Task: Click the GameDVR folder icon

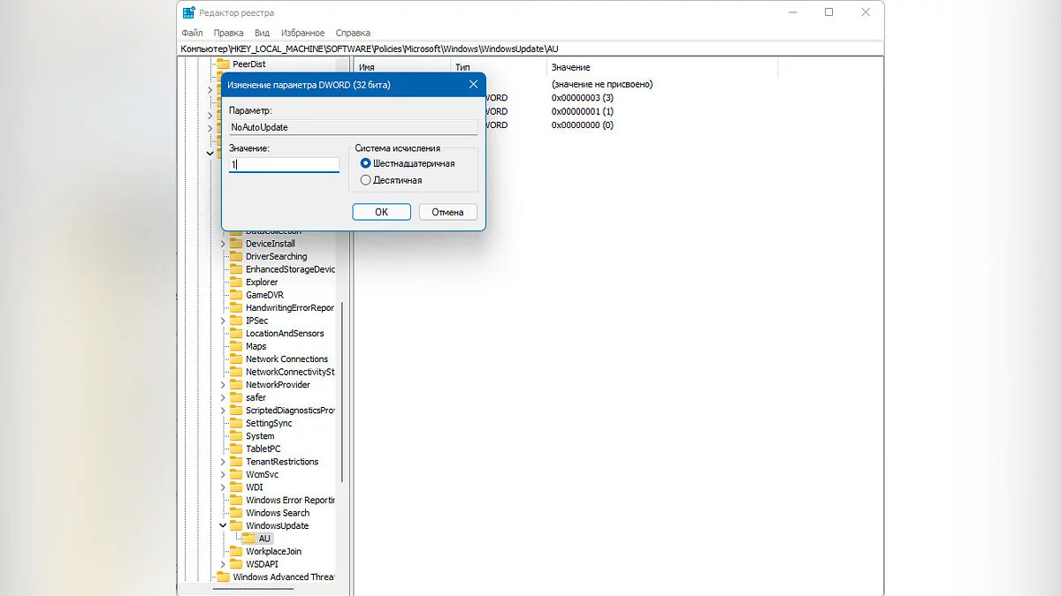Action: click(236, 295)
